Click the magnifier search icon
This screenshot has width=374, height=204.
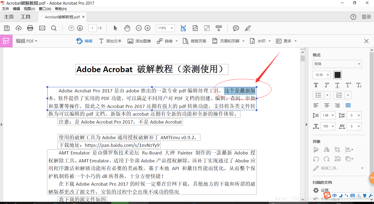coord(54,28)
